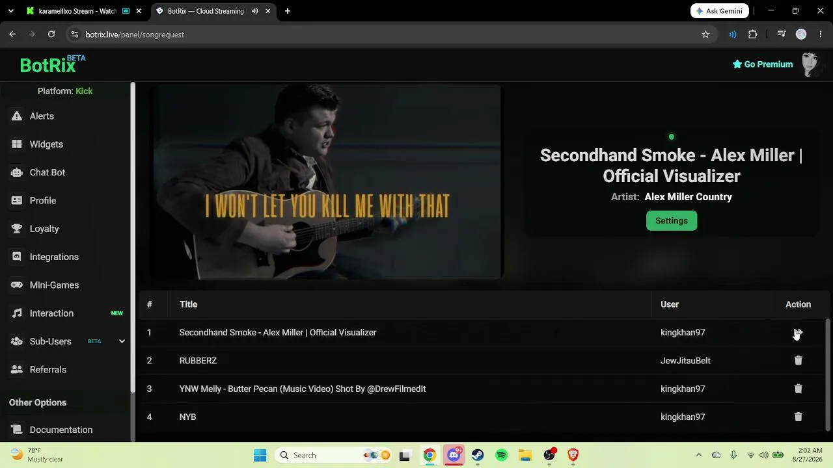Click the BotRix BETA logo
The height and width of the screenshot is (468, 833).
tap(52, 64)
